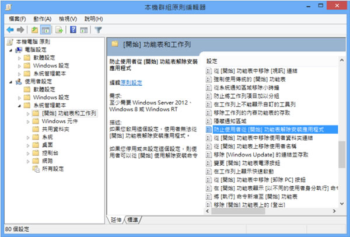Click the app icon in title bar
This screenshot has height=237, width=350.
[x=9, y=8]
